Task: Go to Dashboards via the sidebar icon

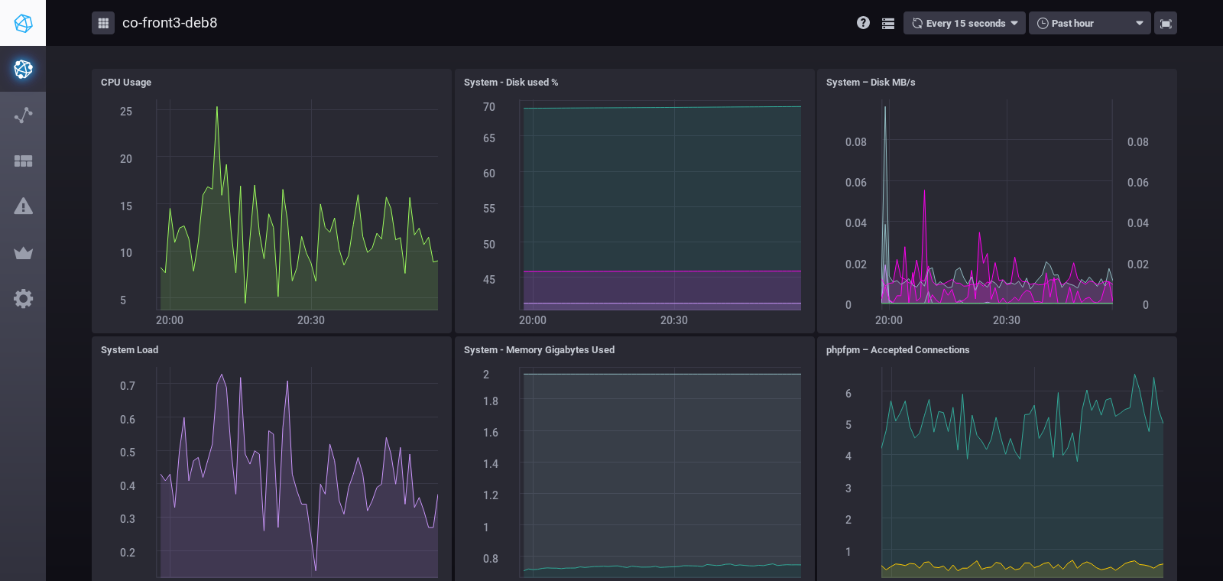Action: (23, 161)
